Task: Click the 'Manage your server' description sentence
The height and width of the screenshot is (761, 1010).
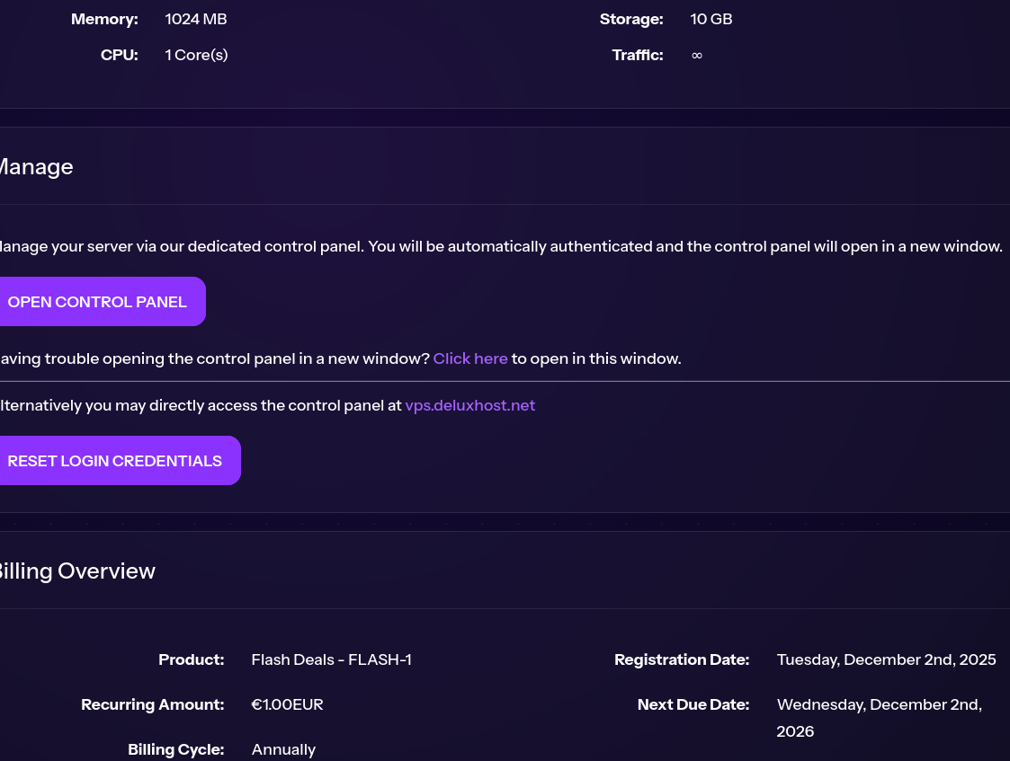Action: coord(501,247)
